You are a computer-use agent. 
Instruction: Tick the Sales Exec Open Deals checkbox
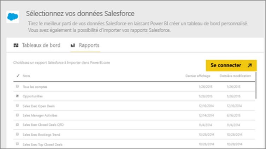pyautogui.click(x=17, y=106)
